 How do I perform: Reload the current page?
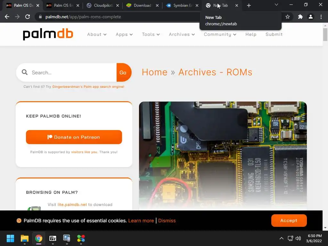[x=28, y=17]
